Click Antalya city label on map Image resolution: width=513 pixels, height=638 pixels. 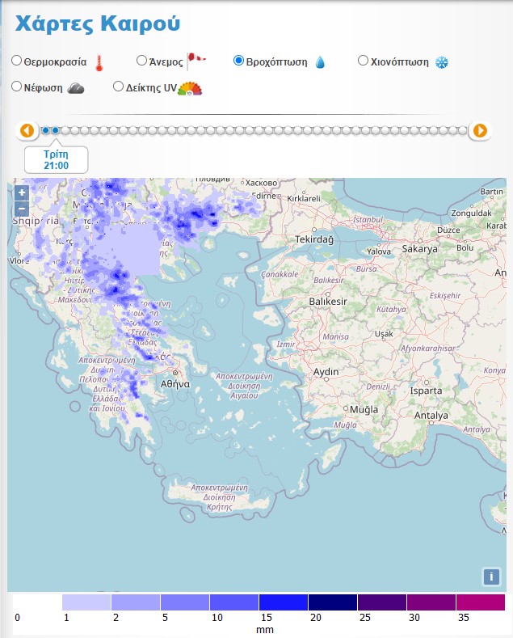pyautogui.click(x=431, y=416)
